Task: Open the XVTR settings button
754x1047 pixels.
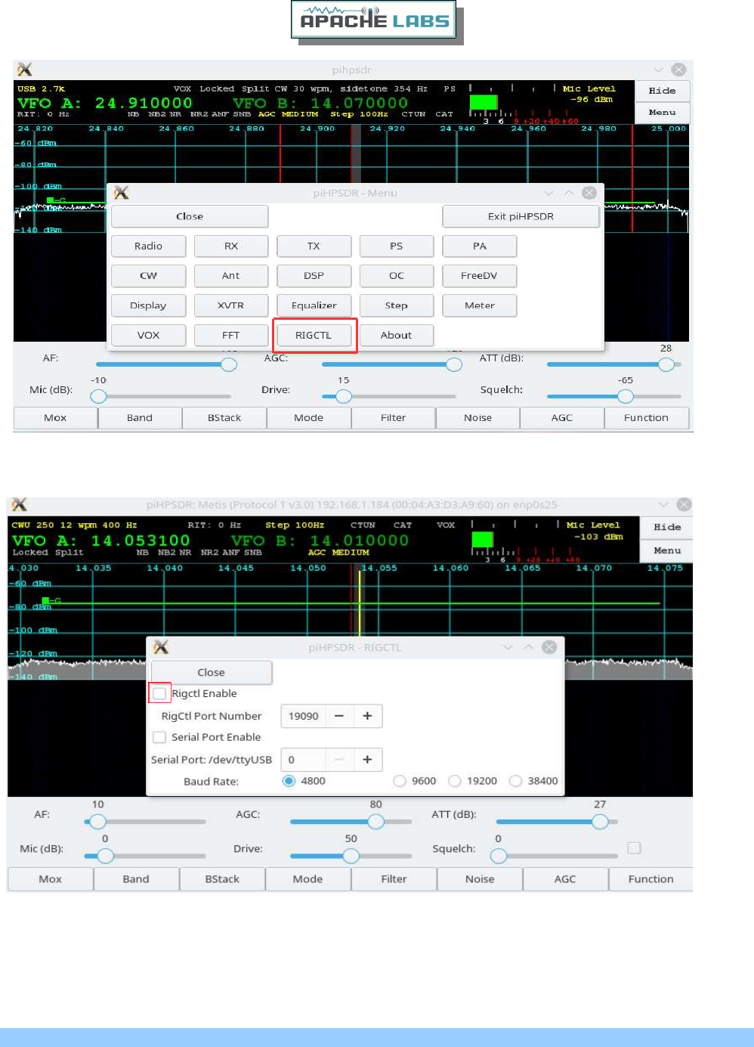Action: coord(231,305)
